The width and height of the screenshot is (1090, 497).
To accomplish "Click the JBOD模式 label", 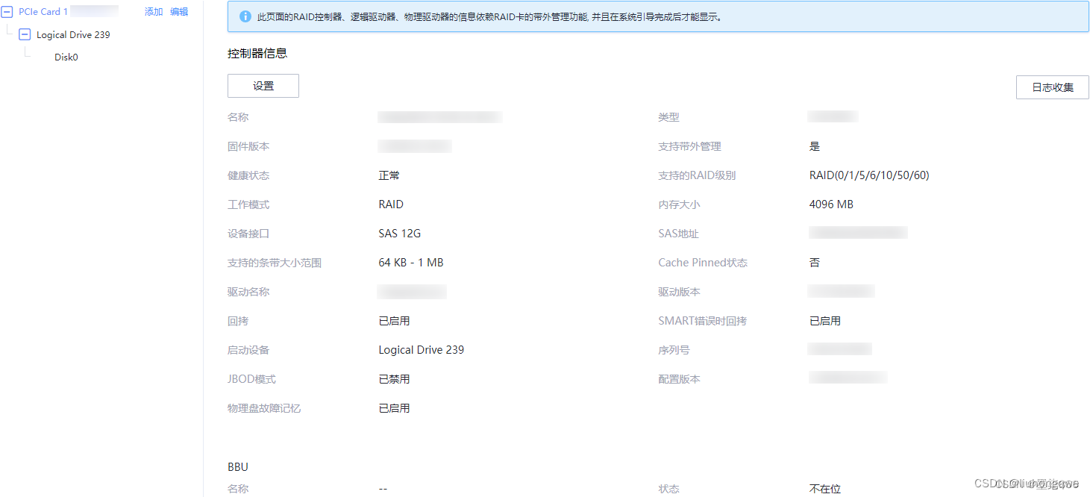I will 252,379.
